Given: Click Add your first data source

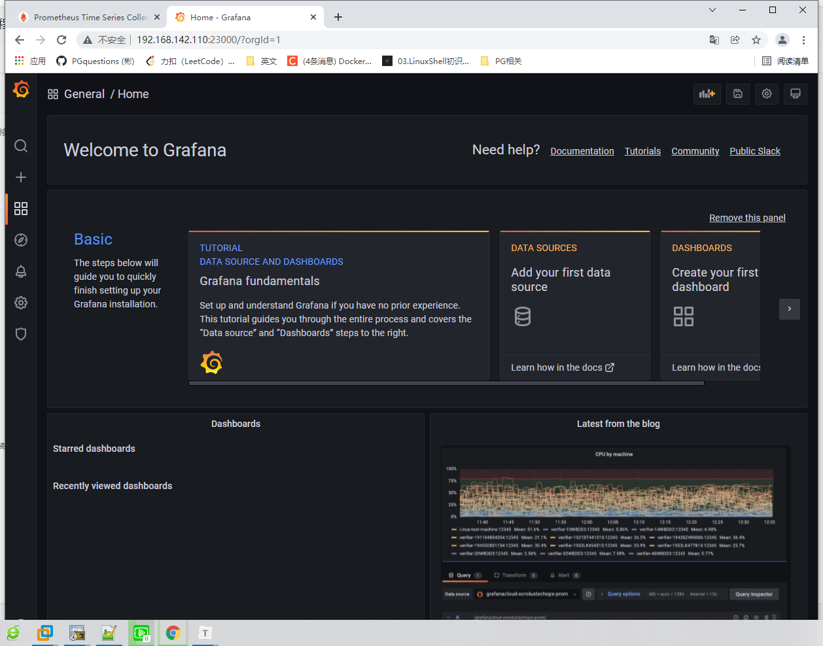Looking at the screenshot, I should [x=561, y=280].
